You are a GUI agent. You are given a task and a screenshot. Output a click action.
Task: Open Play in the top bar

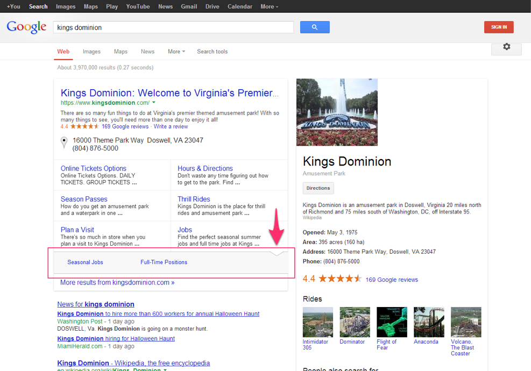coord(112,6)
